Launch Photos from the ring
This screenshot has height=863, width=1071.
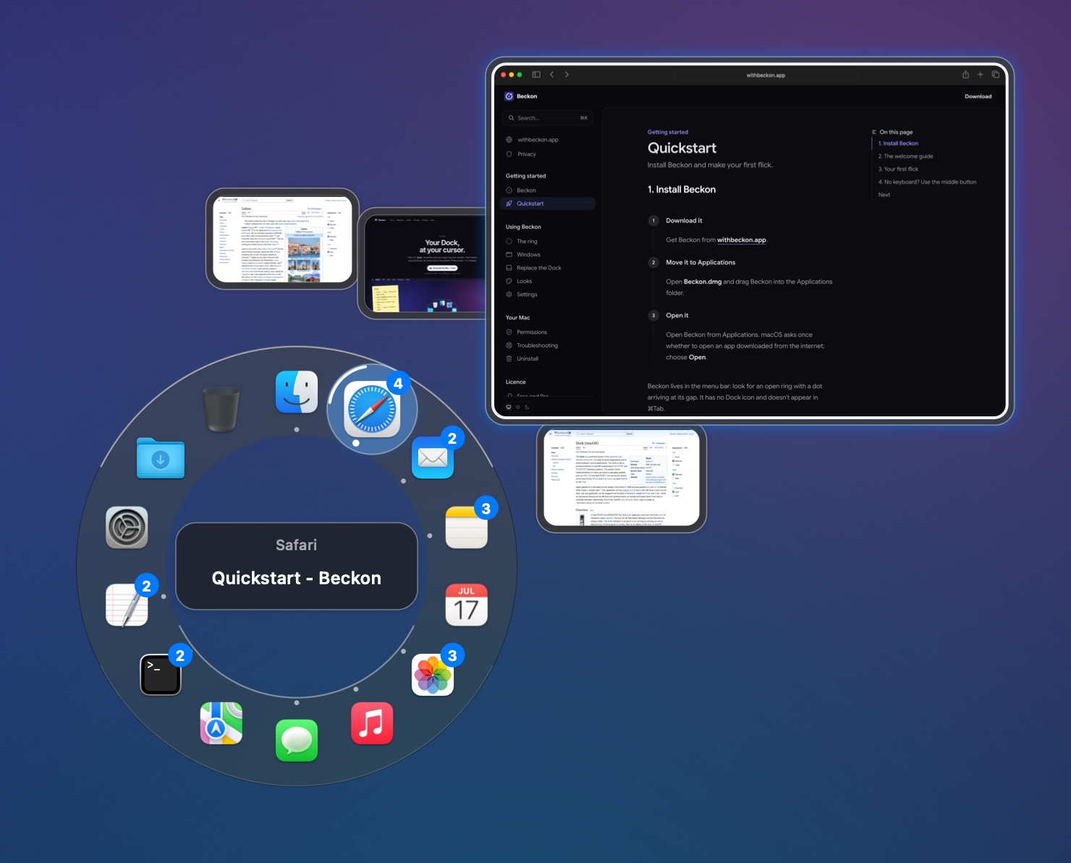click(x=433, y=675)
